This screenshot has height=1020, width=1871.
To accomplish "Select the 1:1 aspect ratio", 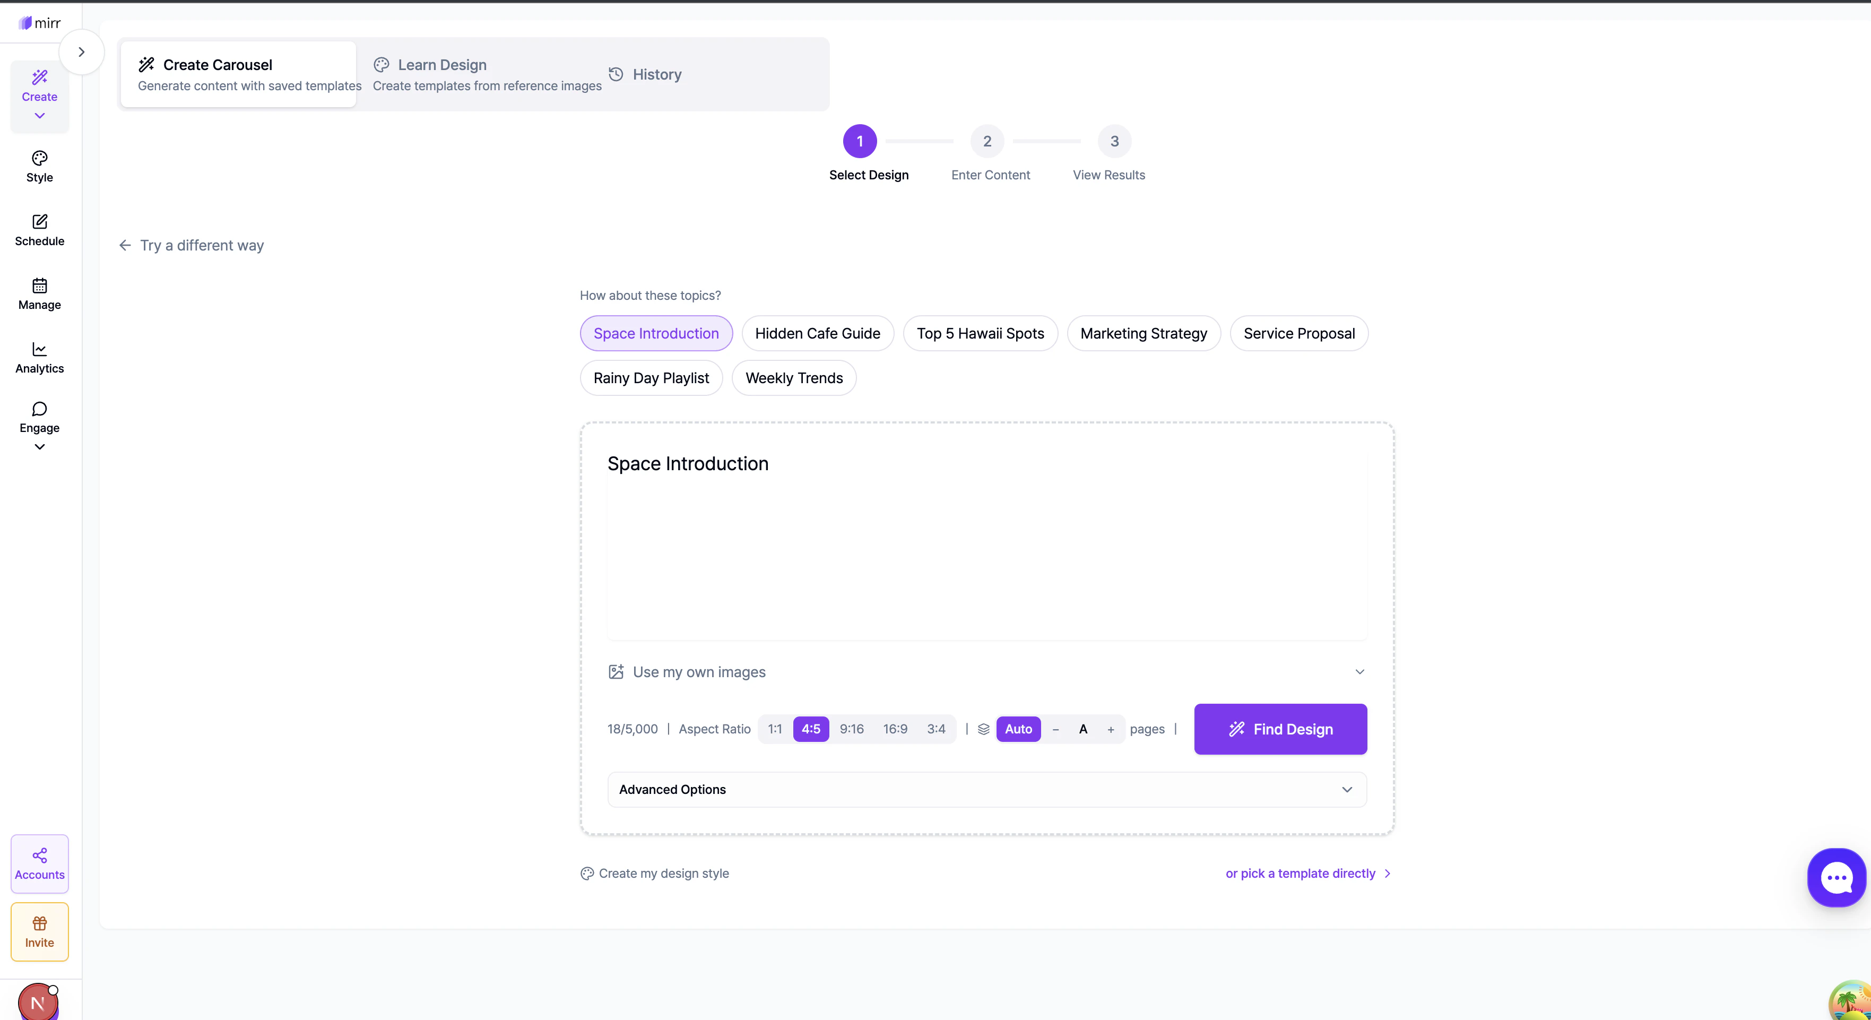I will pyautogui.click(x=775, y=729).
